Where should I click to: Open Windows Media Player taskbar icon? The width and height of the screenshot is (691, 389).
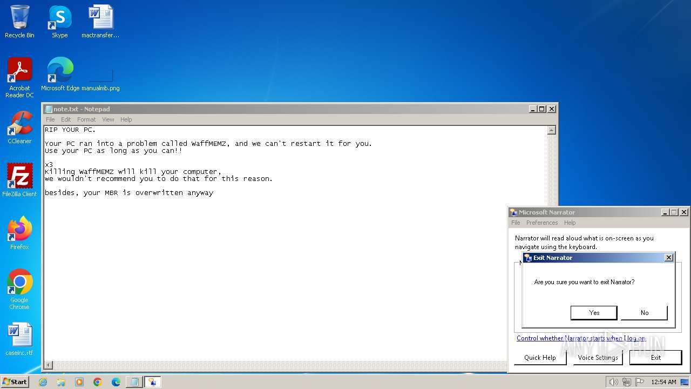click(79, 382)
